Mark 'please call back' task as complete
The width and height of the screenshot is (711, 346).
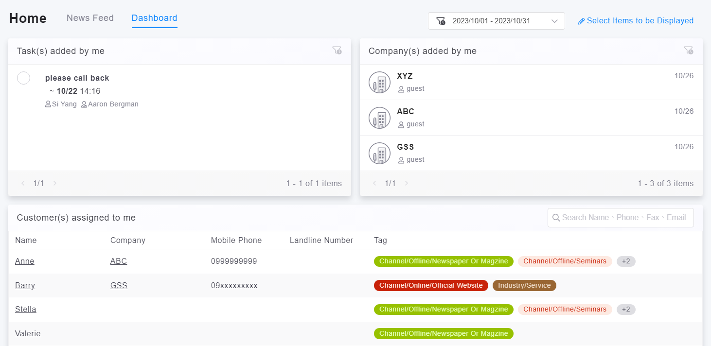pos(23,78)
